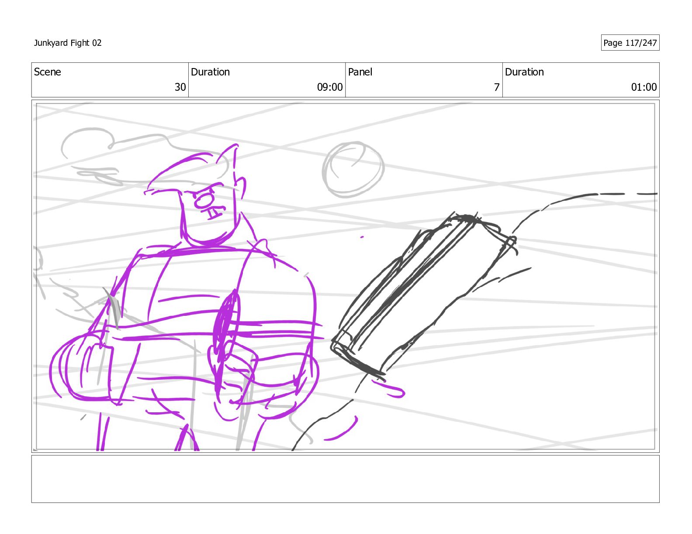Click the scene duration value '09:00'
Viewport: 692px width, 534px height.
[x=330, y=87]
